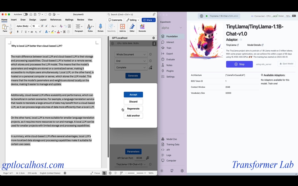Viewport: 298px width, 186px height.
Task: Switch to the References ribbon tab
Action: [56, 20]
